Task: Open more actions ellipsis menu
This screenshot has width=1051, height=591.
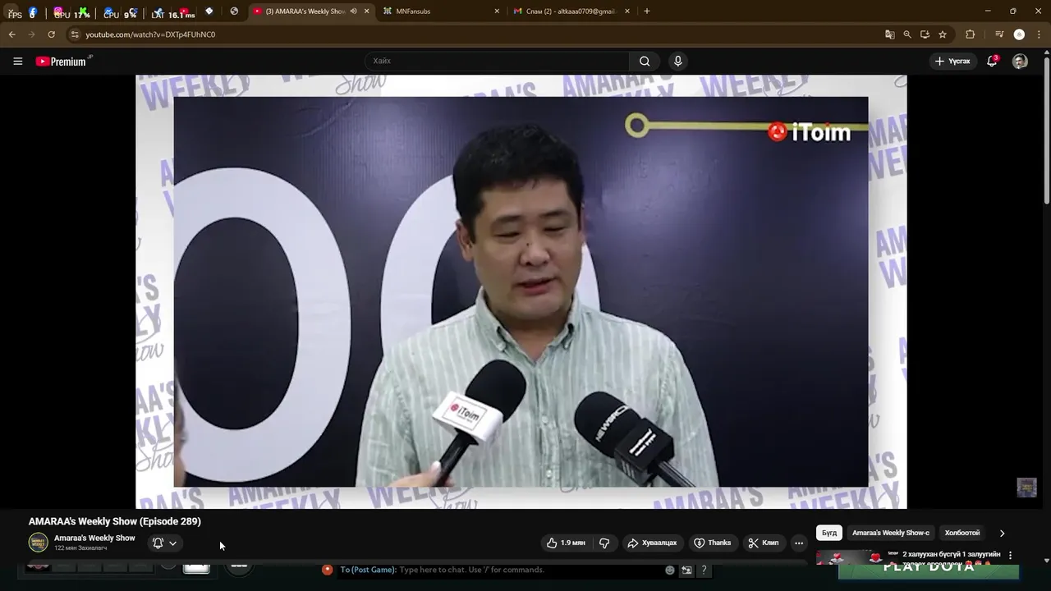Action: pyautogui.click(x=799, y=543)
